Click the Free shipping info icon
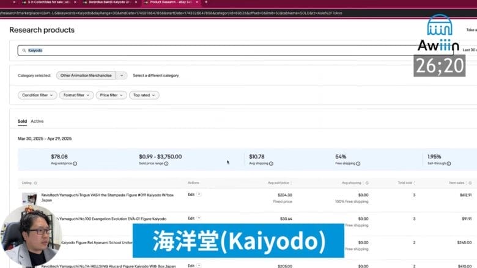The image size is (477, 268). pos(360,164)
